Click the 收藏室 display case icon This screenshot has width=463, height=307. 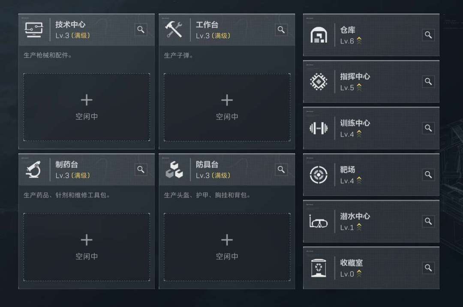(319, 268)
